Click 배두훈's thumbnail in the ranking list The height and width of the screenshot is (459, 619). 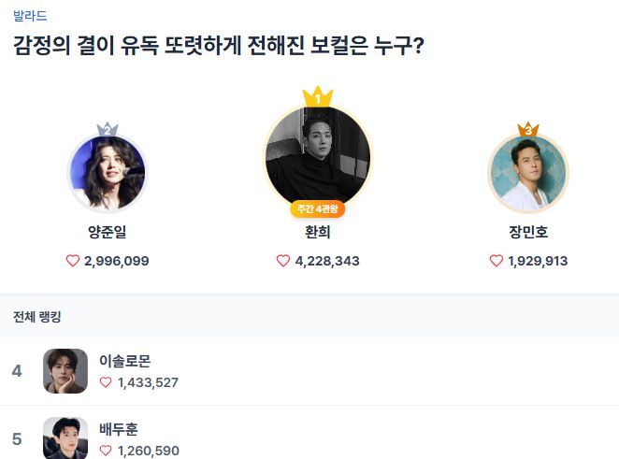pyautogui.click(x=65, y=437)
